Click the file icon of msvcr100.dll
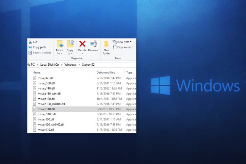 pos(35,119)
